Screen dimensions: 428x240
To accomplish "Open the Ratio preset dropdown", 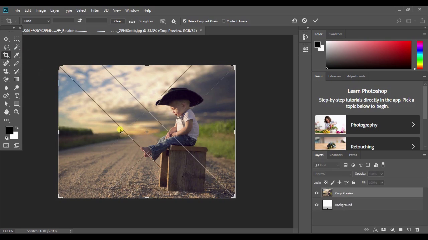I will click(37, 21).
